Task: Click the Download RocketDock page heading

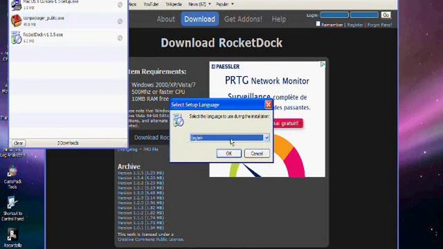Action: pos(221,43)
